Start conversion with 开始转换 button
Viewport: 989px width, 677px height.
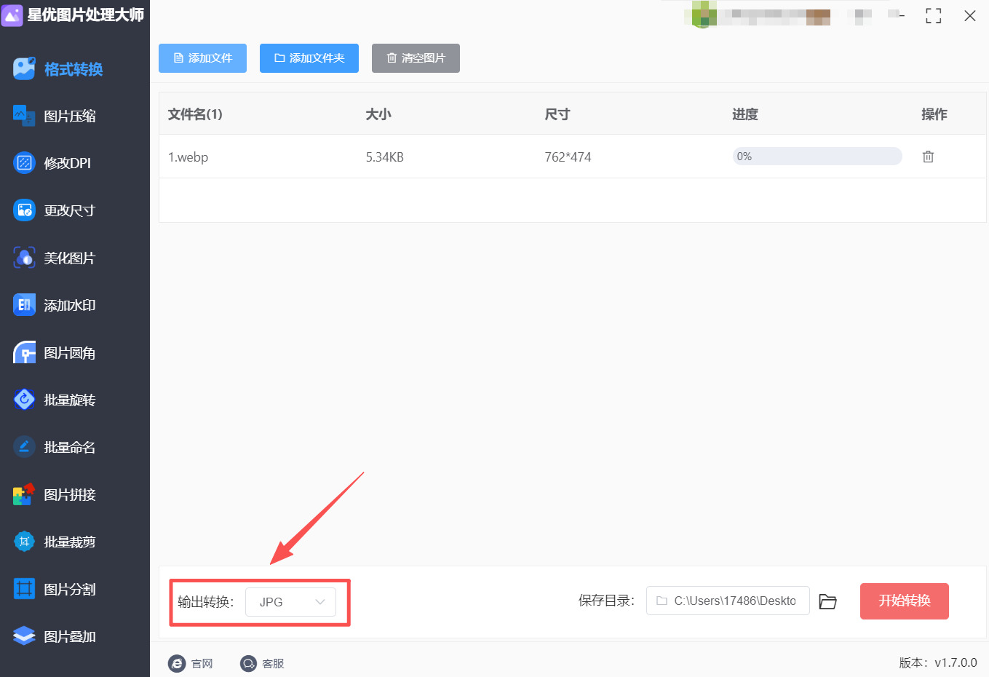click(x=905, y=601)
